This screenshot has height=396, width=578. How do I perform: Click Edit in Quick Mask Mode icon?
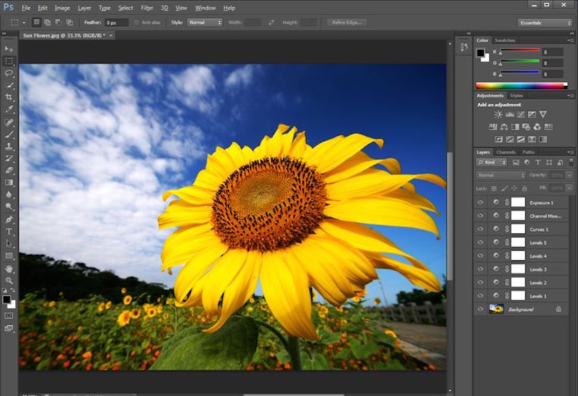8,316
